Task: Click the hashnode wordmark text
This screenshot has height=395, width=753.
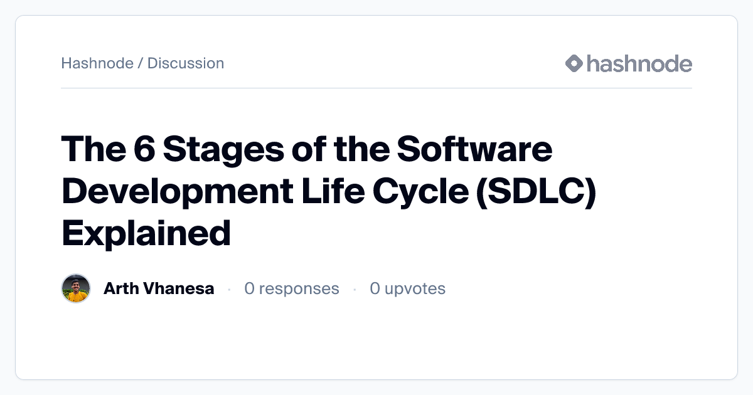Action: [639, 63]
